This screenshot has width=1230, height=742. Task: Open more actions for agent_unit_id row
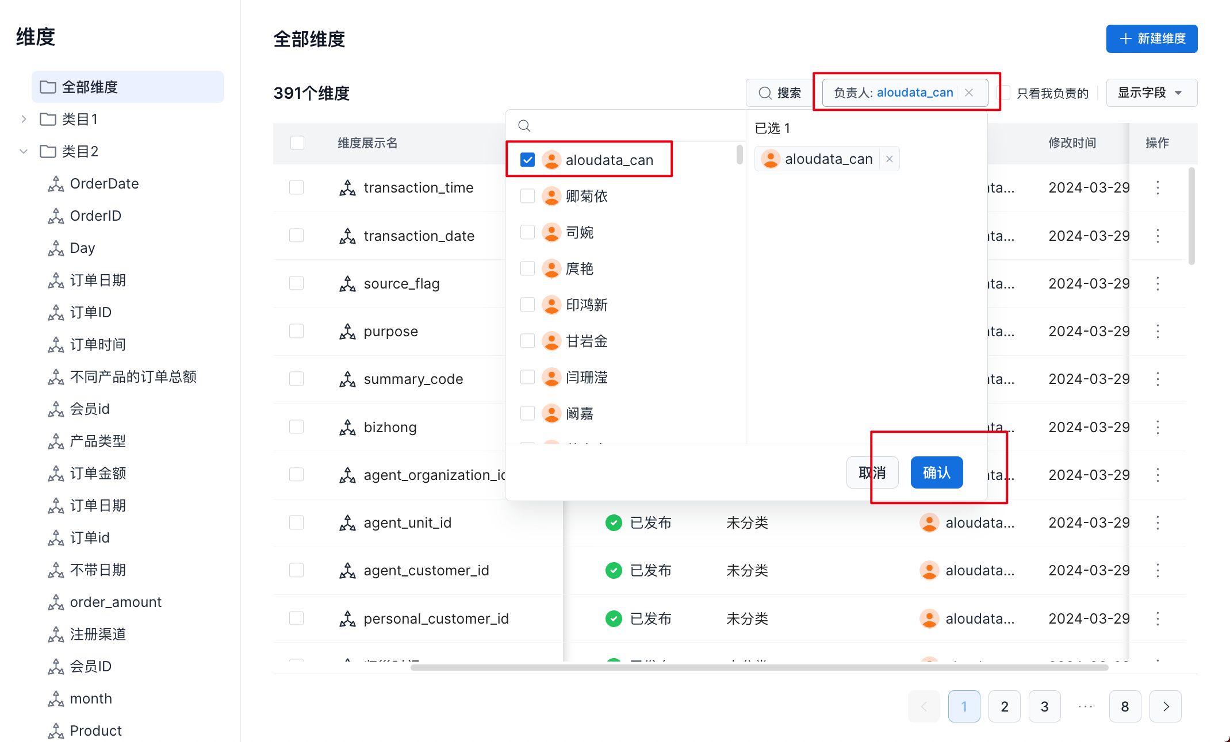1158,522
